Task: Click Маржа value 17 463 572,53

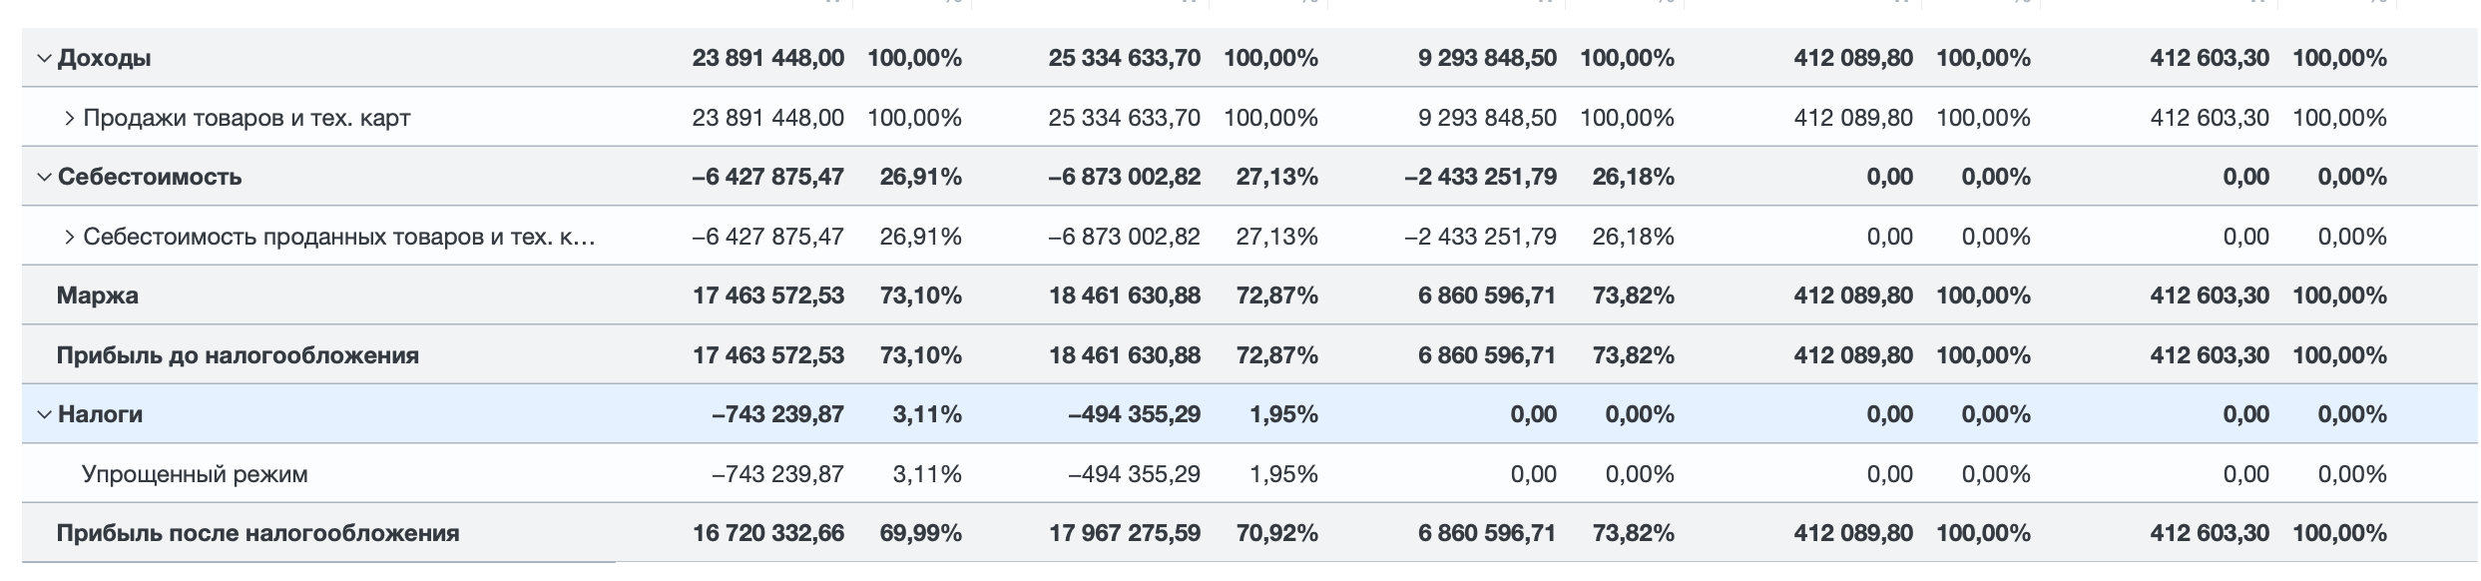Action: point(768,295)
